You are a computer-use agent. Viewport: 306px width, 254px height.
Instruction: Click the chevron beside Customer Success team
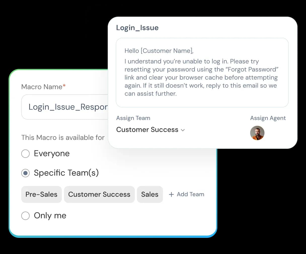[183, 130]
